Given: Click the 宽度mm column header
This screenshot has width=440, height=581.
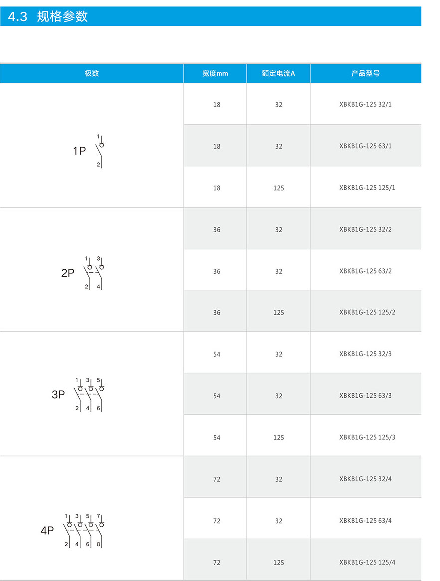Looking at the screenshot, I should (215, 73).
